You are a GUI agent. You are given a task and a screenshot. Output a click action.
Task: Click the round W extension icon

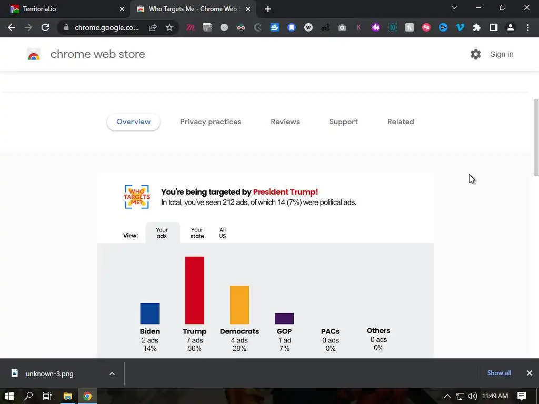(308, 27)
